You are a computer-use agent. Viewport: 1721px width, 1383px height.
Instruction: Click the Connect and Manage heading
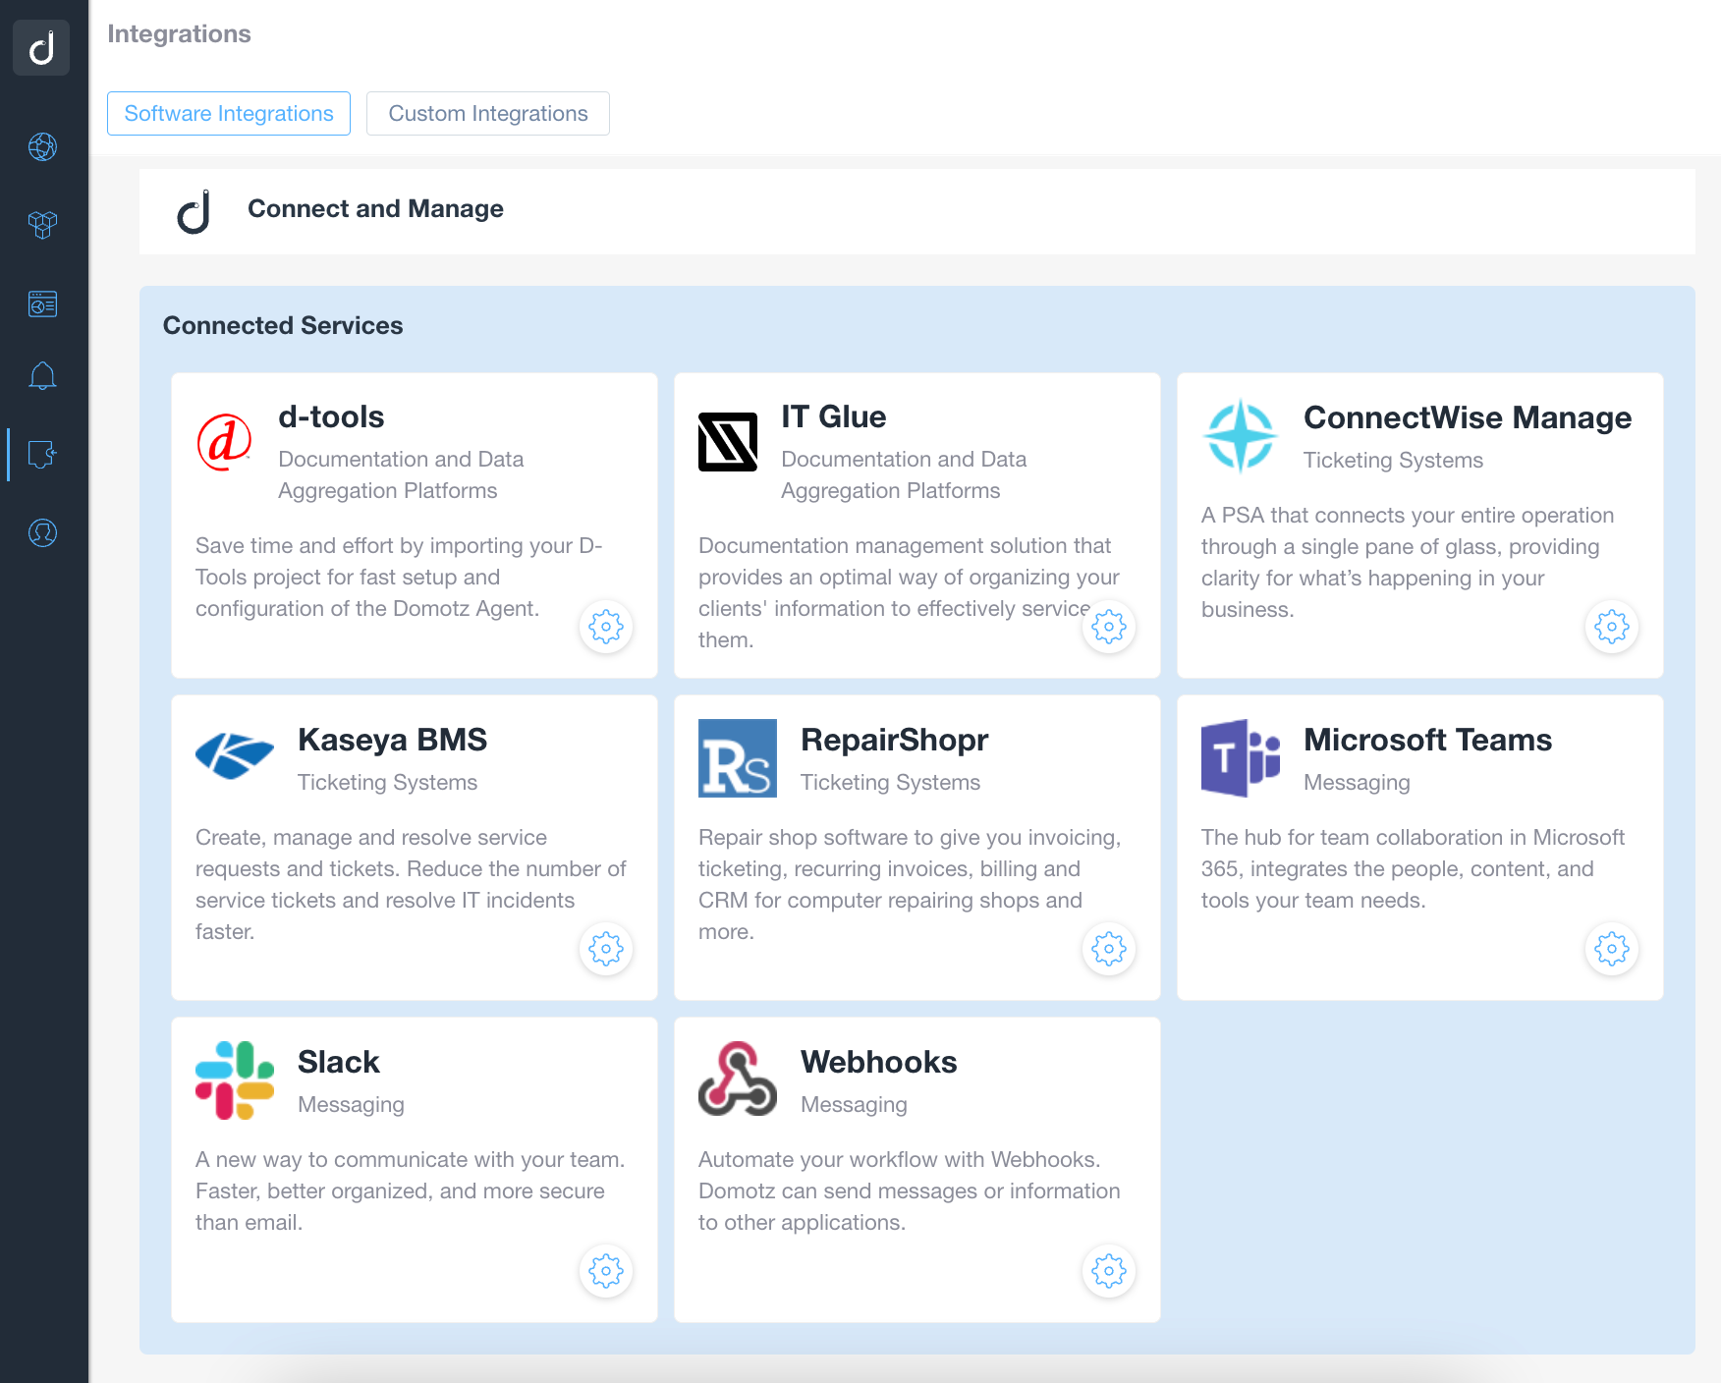pos(375,208)
